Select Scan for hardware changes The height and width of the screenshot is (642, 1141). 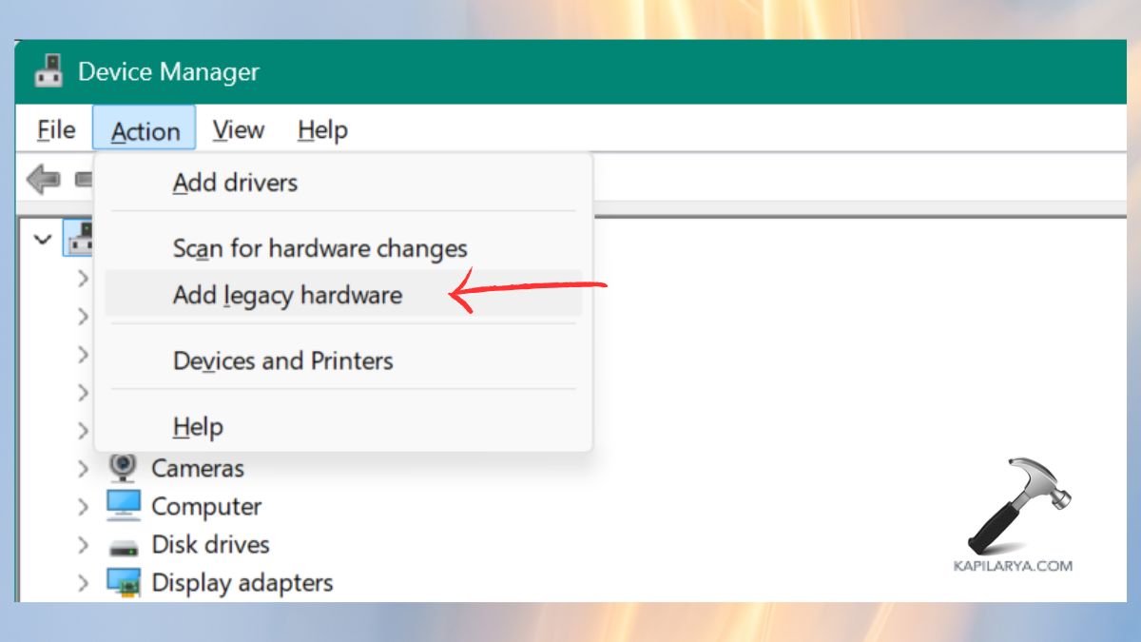320,248
